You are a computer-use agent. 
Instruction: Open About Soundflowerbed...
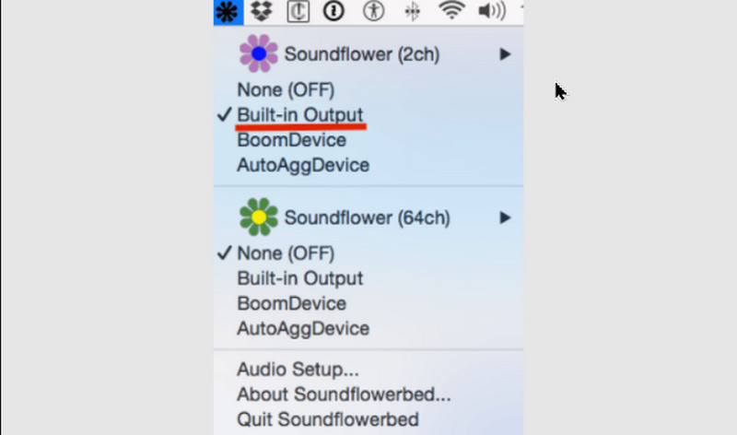(x=344, y=395)
